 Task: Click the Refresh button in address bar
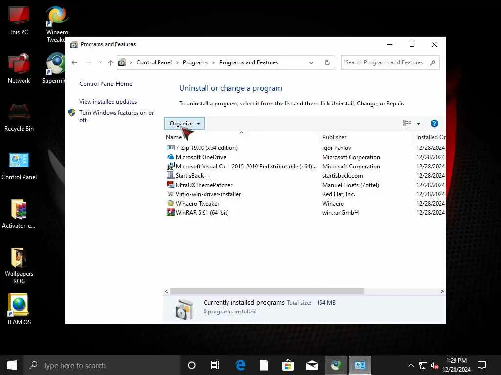(327, 62)
